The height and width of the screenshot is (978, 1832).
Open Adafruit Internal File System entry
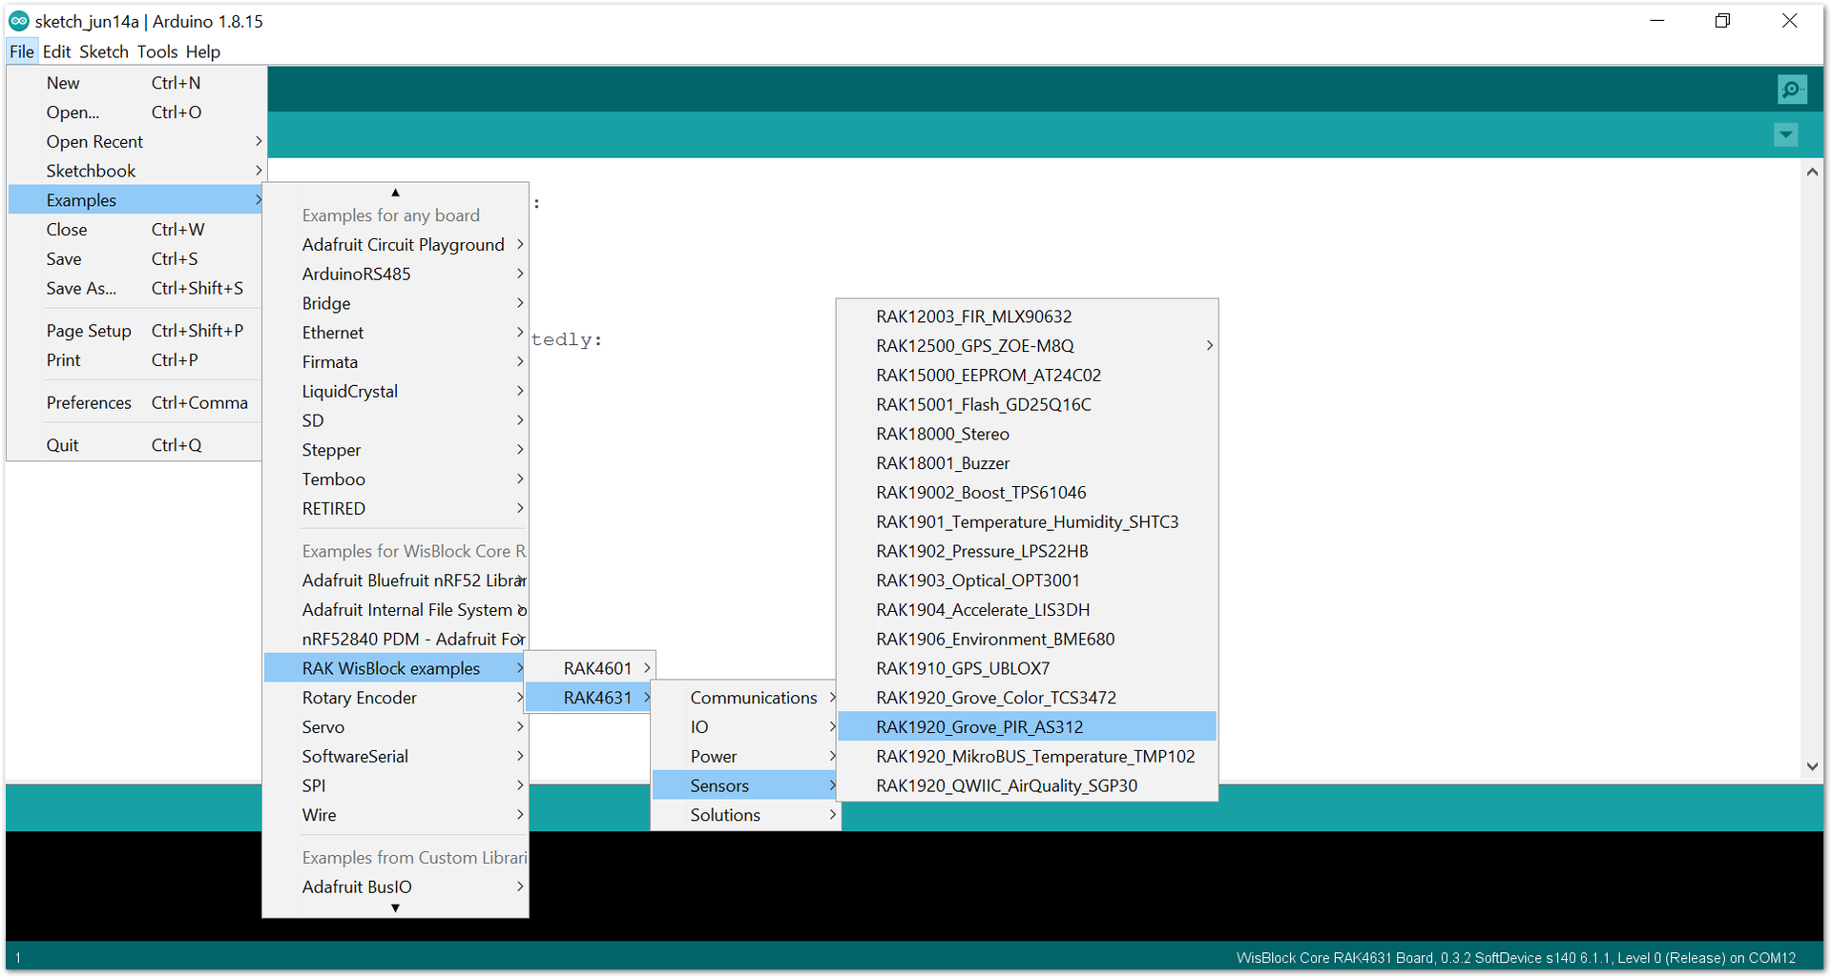[395, 610]
